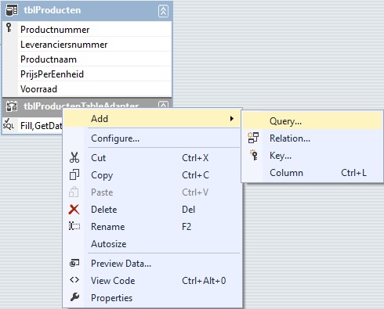Click the primary key icon beside Productnummer
This screenshot has height=309, width=384.
9,27
